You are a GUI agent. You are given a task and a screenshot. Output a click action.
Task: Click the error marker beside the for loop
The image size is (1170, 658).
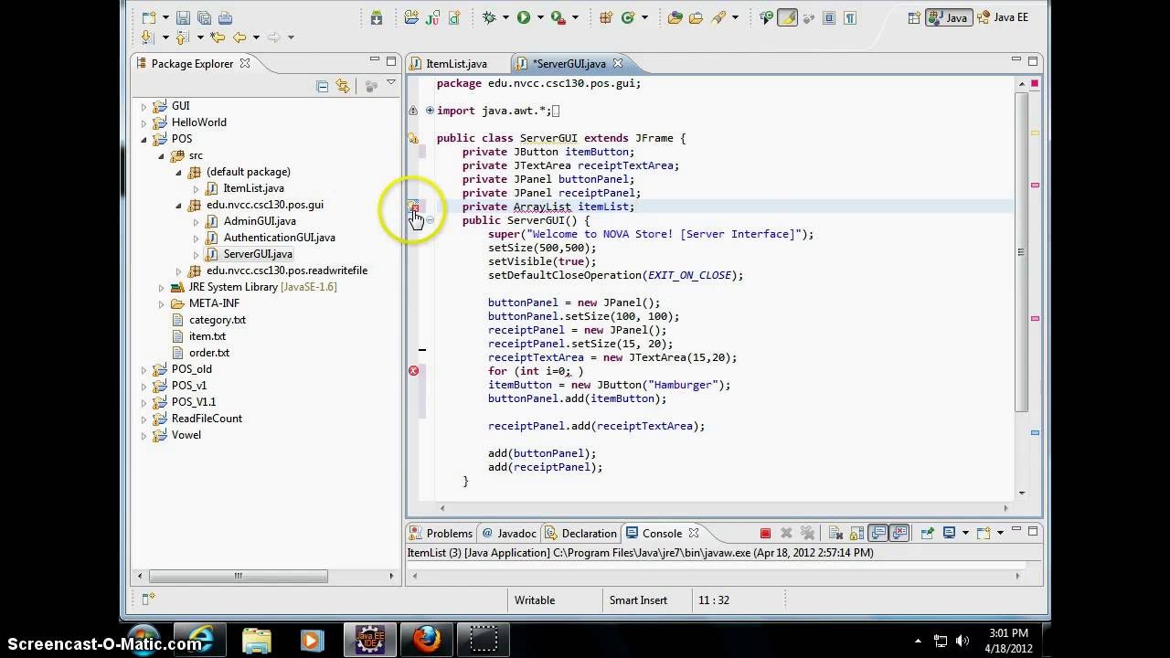coord(413,371)
